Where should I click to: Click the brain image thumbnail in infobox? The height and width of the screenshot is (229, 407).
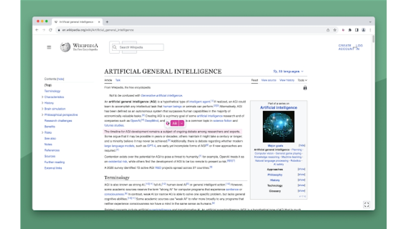click(278, 126)
